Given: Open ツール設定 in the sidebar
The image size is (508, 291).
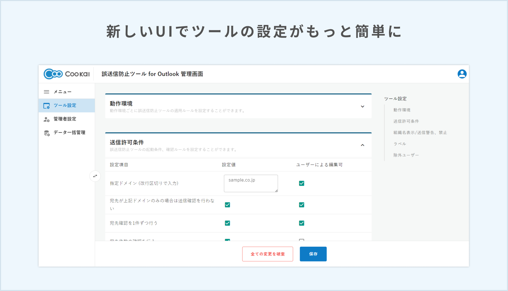Looking at the screenshot, I should pyautogui.click(x=67, y=106).
